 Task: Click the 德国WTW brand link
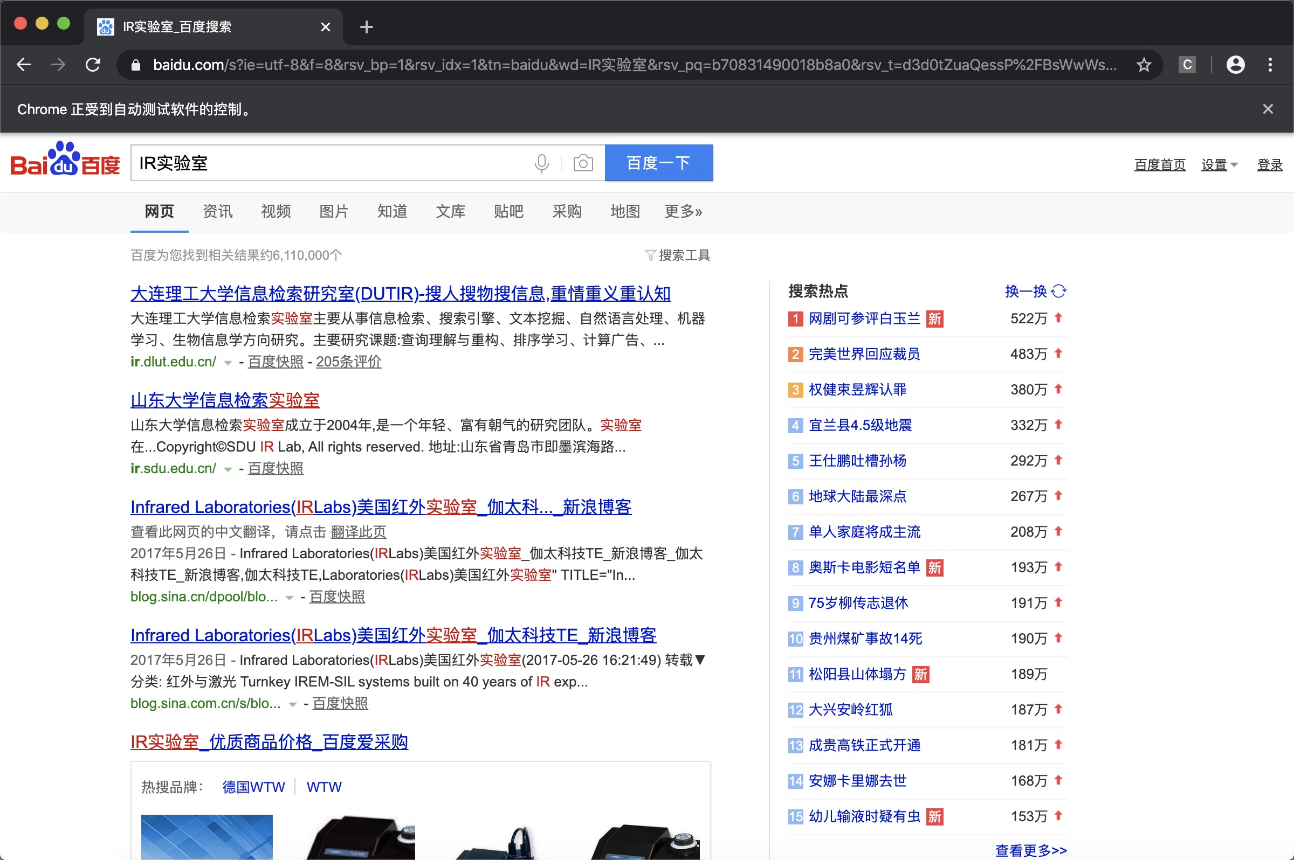click(x=253, y=788)
